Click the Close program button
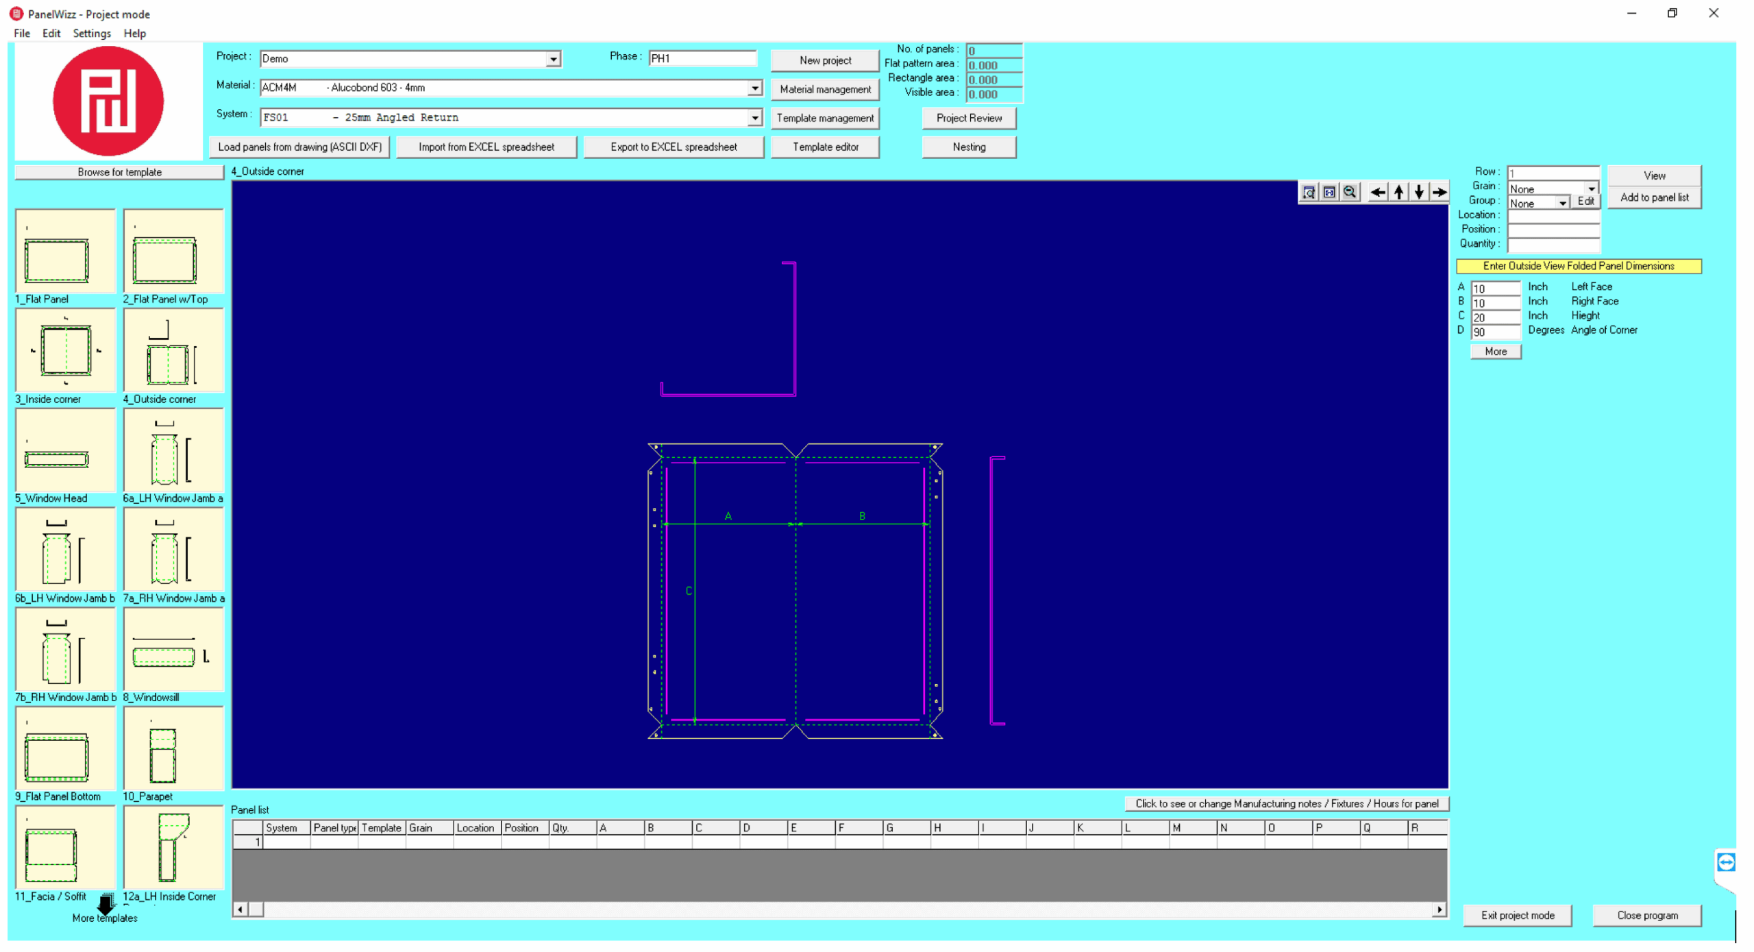The height and width of the screenshot is (952, 1754). [1647, 915]
